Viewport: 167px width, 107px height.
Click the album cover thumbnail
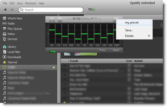80,54
